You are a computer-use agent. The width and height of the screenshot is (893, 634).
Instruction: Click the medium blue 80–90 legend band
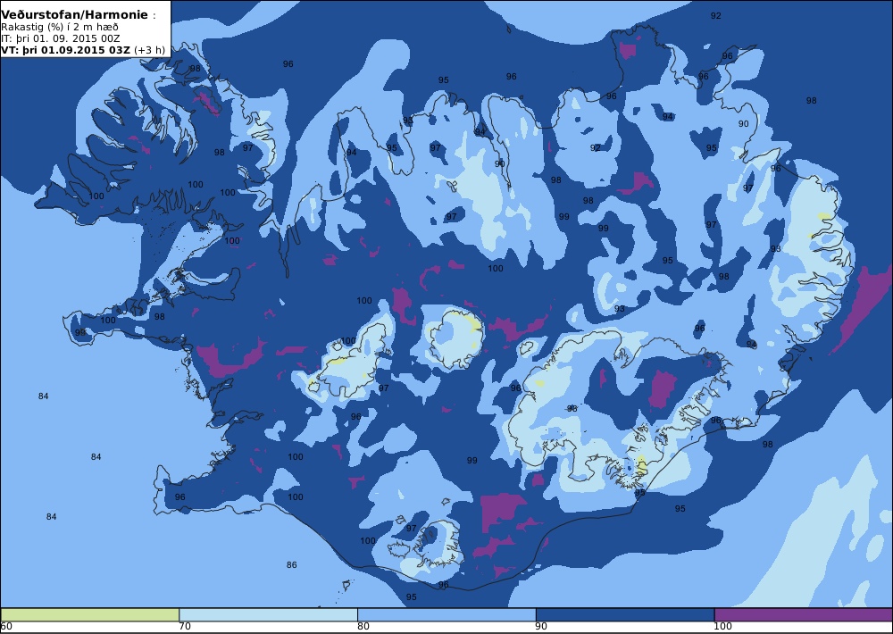(446, 614)
